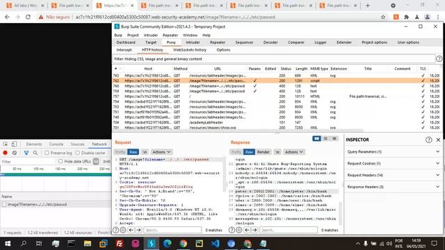Open the Response Actions dropdown
445x250 pixels.
coord(293,152)
